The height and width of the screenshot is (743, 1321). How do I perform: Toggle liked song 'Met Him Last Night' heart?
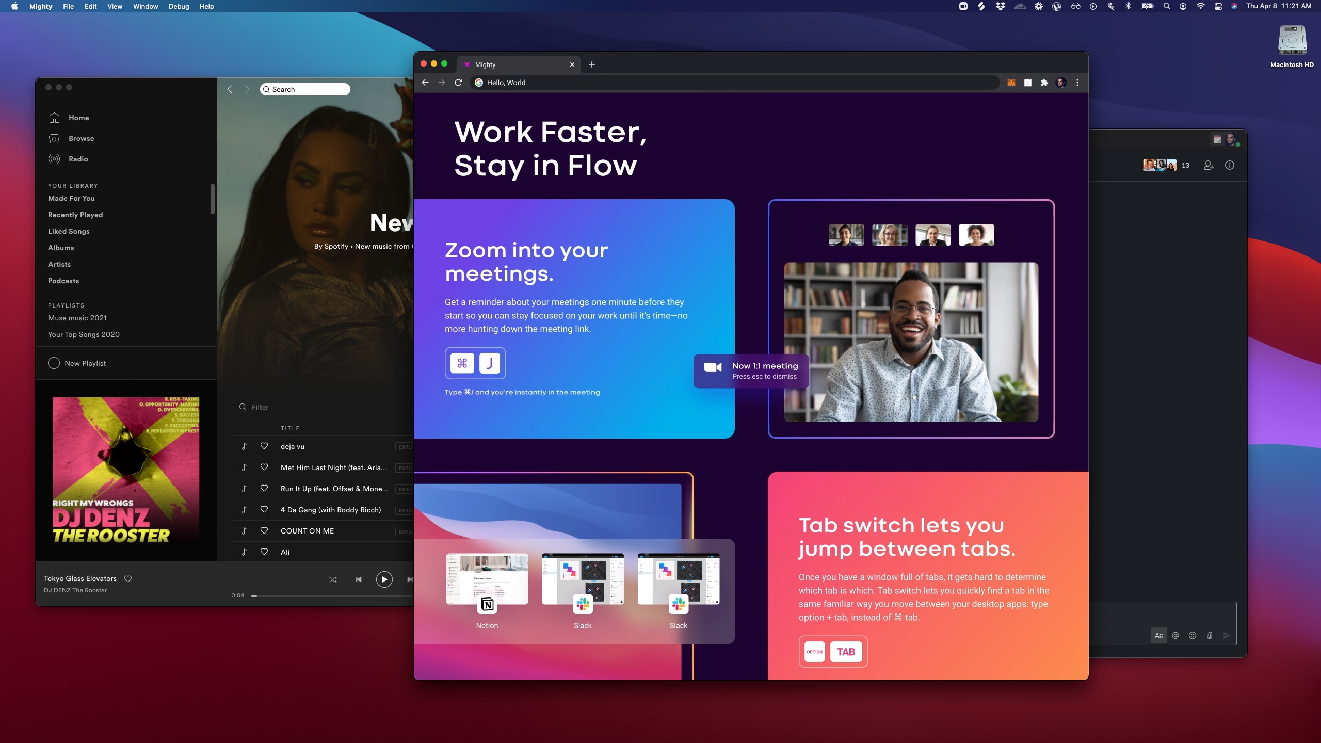[263, 467]
